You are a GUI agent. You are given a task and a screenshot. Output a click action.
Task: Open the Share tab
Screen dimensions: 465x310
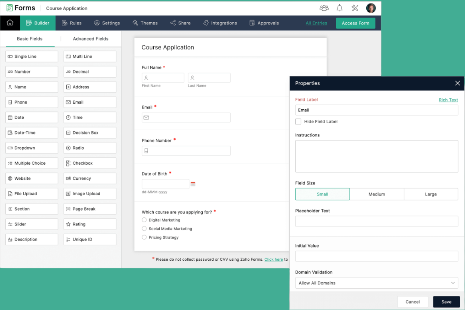[x=180, y=23]
